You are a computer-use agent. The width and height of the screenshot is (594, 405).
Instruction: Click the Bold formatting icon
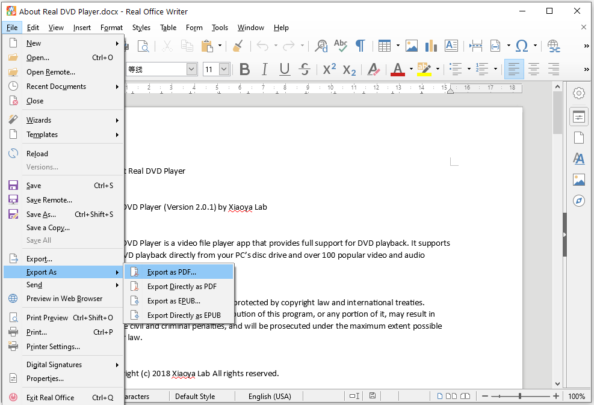pos(244,69)
